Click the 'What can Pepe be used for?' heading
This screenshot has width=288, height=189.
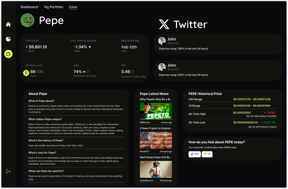(46, 171)
